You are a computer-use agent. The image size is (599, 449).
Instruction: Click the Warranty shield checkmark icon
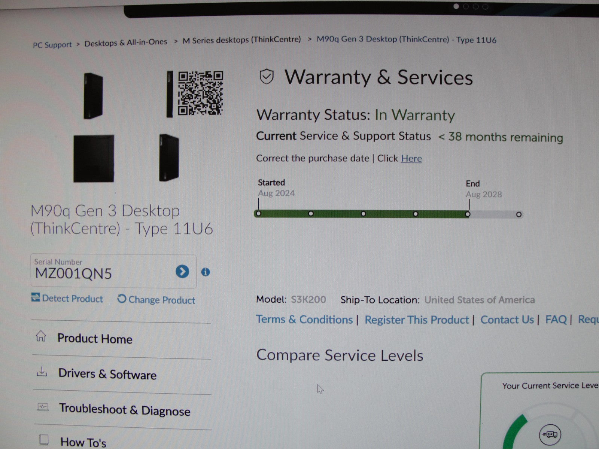[x=267, y=77]
